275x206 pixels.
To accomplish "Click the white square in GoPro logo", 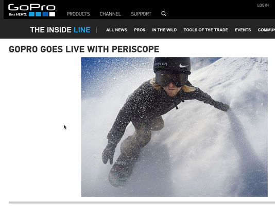I will click(52, 14).
